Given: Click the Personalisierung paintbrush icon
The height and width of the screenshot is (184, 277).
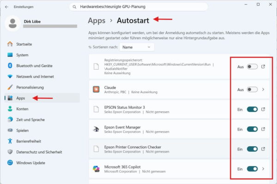Looking at the screenshot, I should (10, 87).
